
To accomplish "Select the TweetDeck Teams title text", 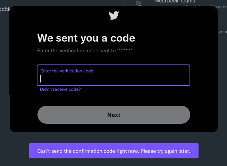I will coord(174,1).
